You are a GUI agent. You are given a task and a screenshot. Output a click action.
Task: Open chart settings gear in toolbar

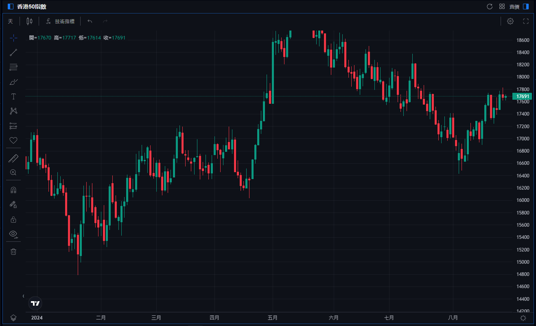[510, 21]
